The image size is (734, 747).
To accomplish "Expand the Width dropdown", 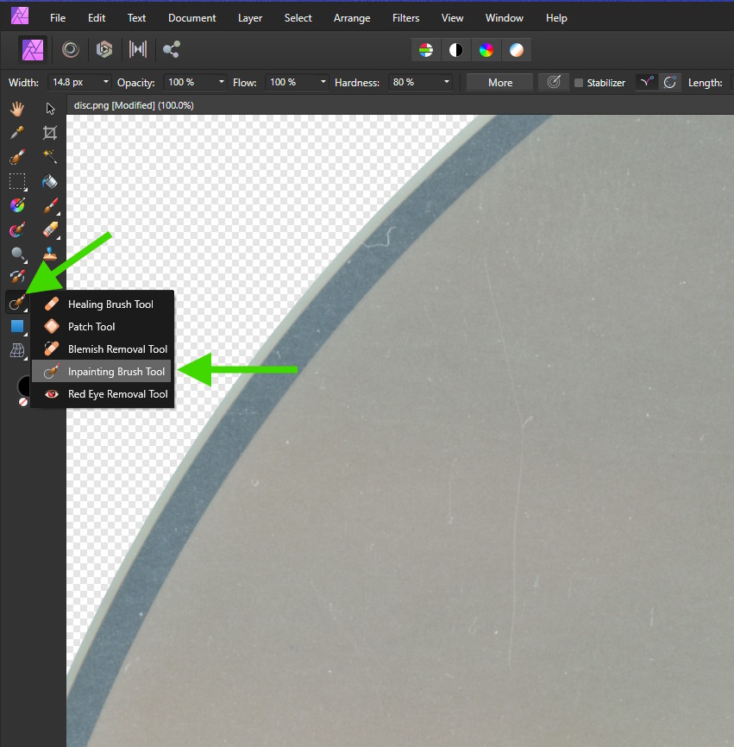I will pos(106,83).
